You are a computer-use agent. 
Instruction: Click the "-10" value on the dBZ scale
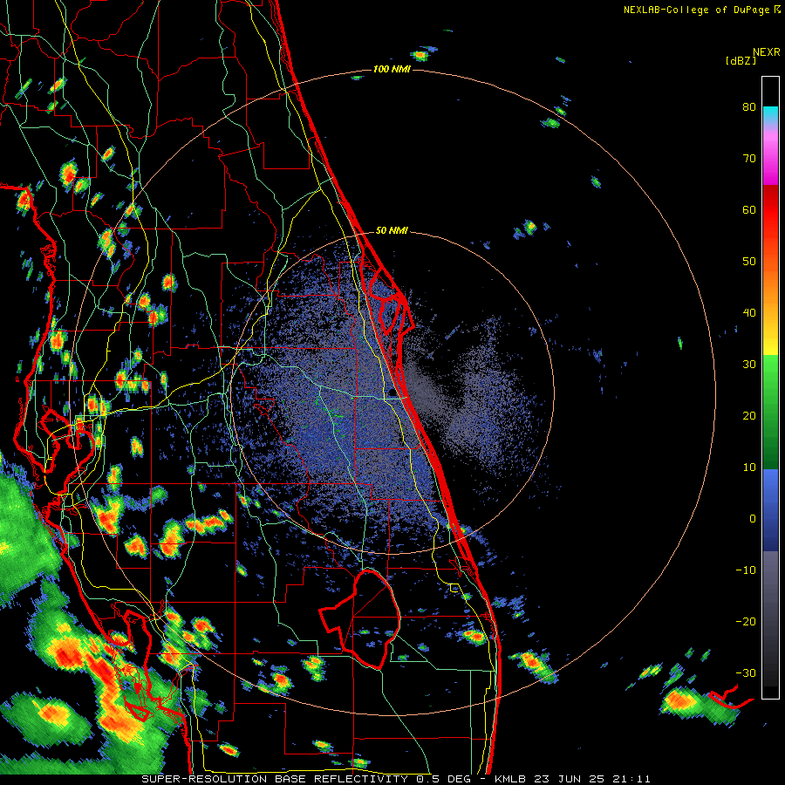(x=746, y=570)
